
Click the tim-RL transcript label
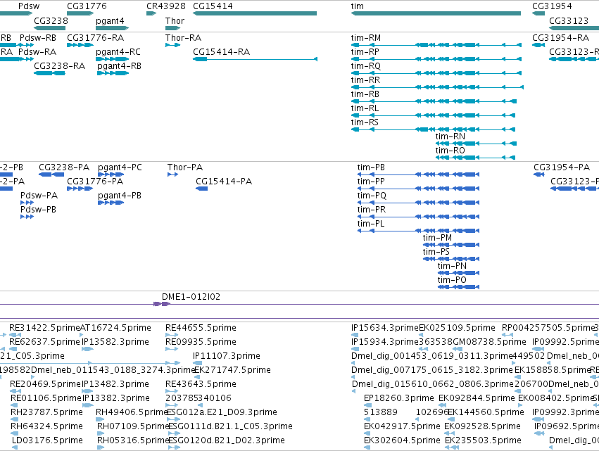tap(365, 108)
